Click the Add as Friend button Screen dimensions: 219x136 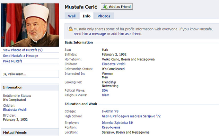click(x=117, y=7)
